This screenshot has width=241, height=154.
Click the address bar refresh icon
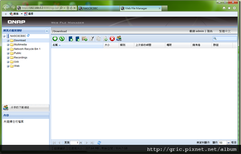pos(71,8)
